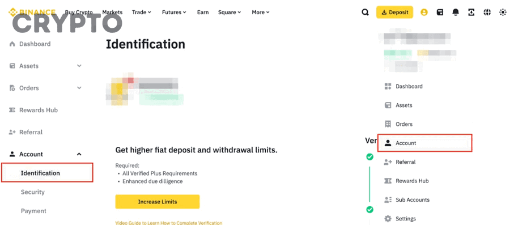Open the Futures dropdown menu
The image size is (510, 225).
pyautogui.click(x=174, y=12)
